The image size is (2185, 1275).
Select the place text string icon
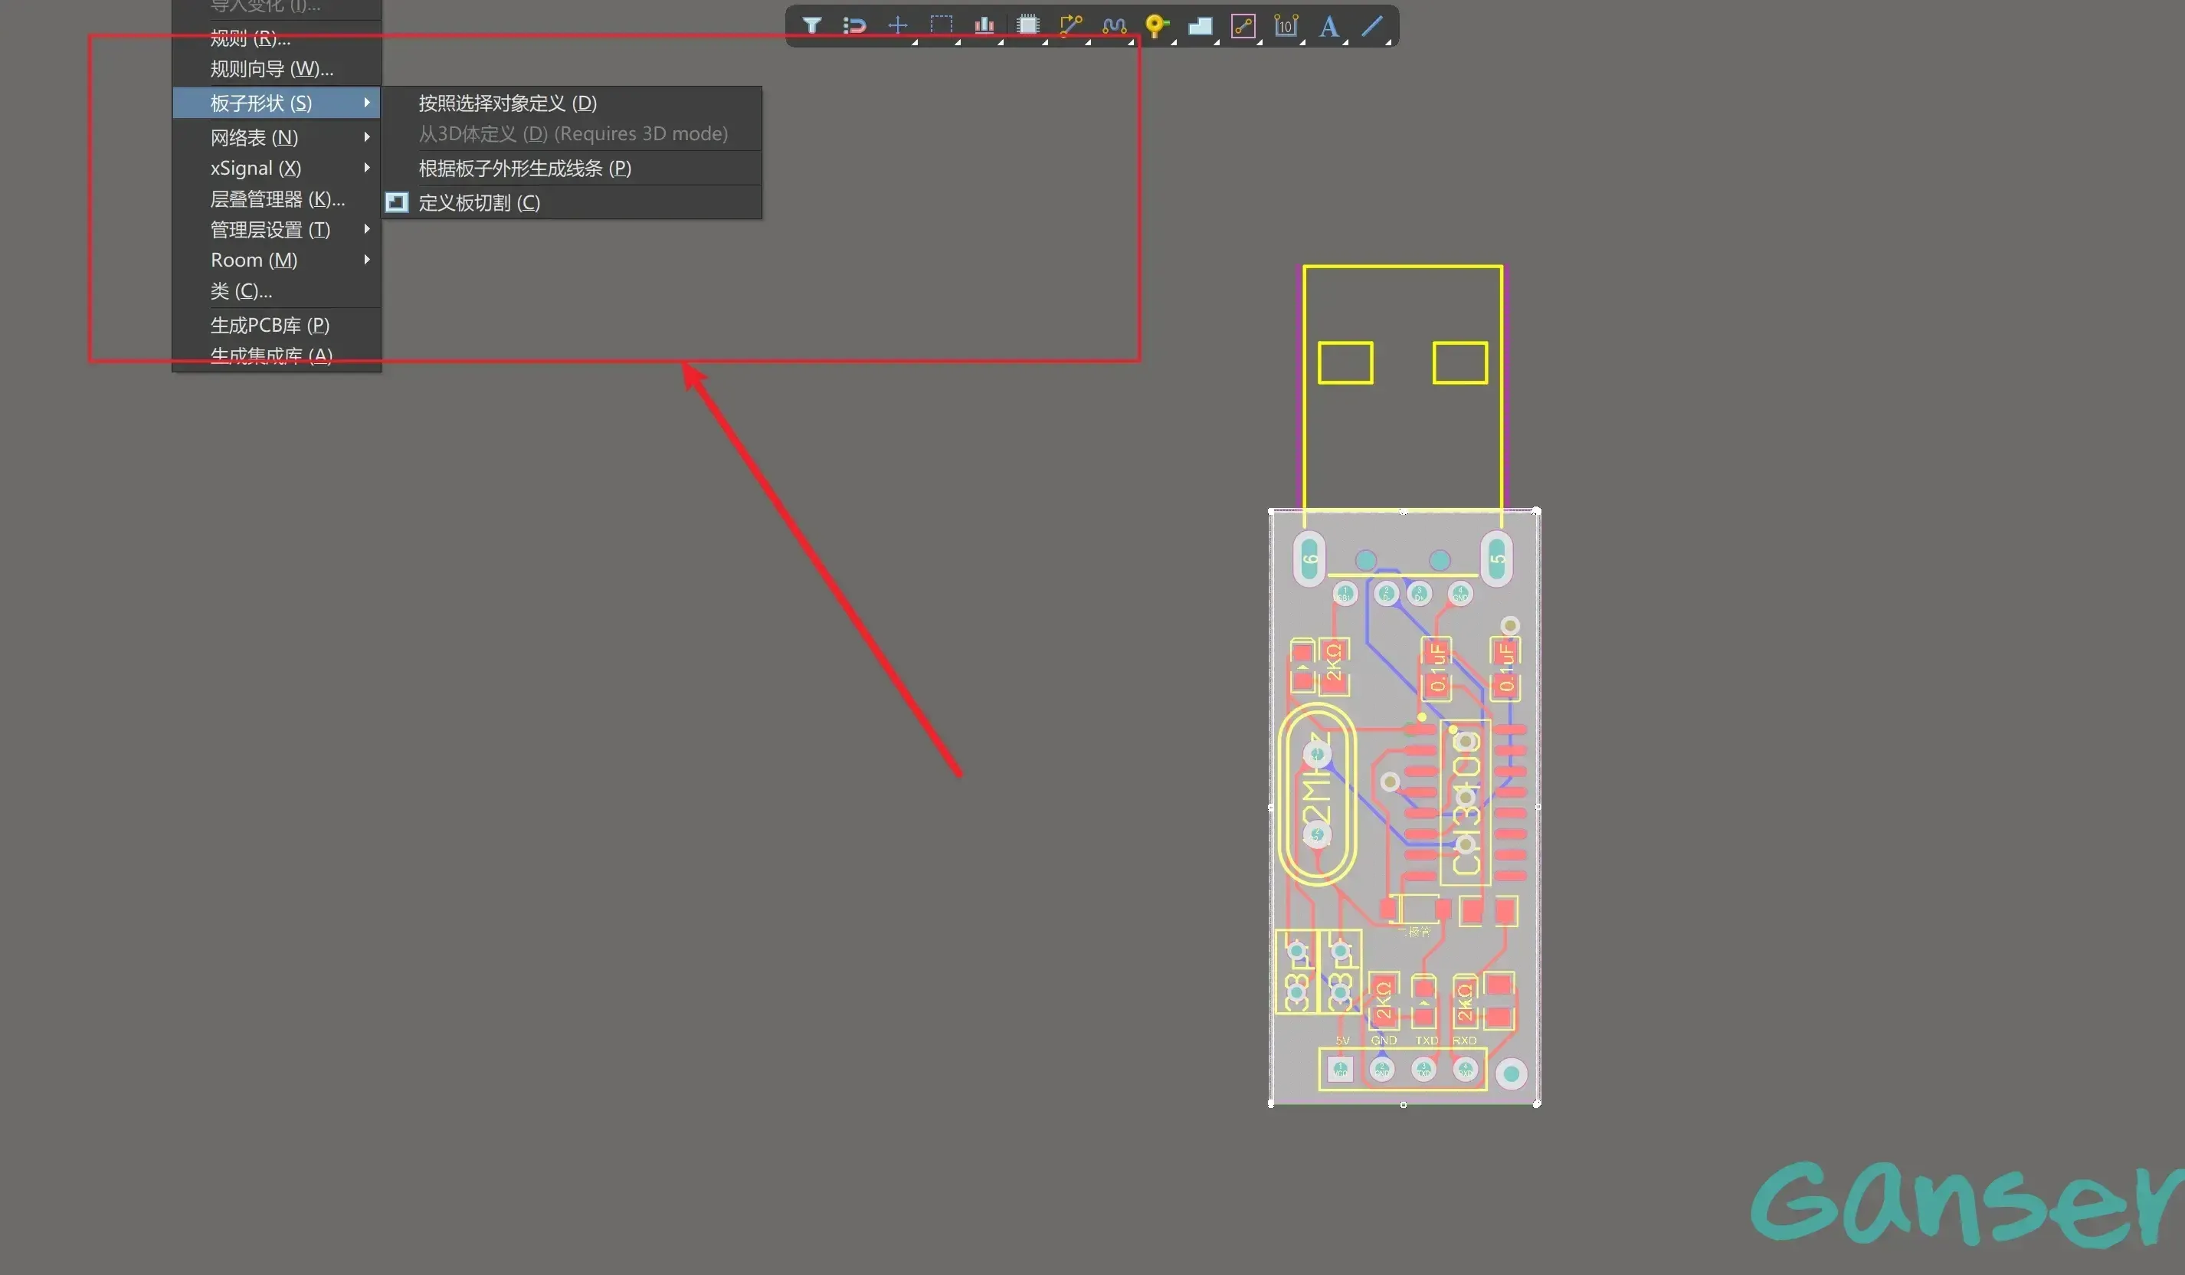[1328, 25]
